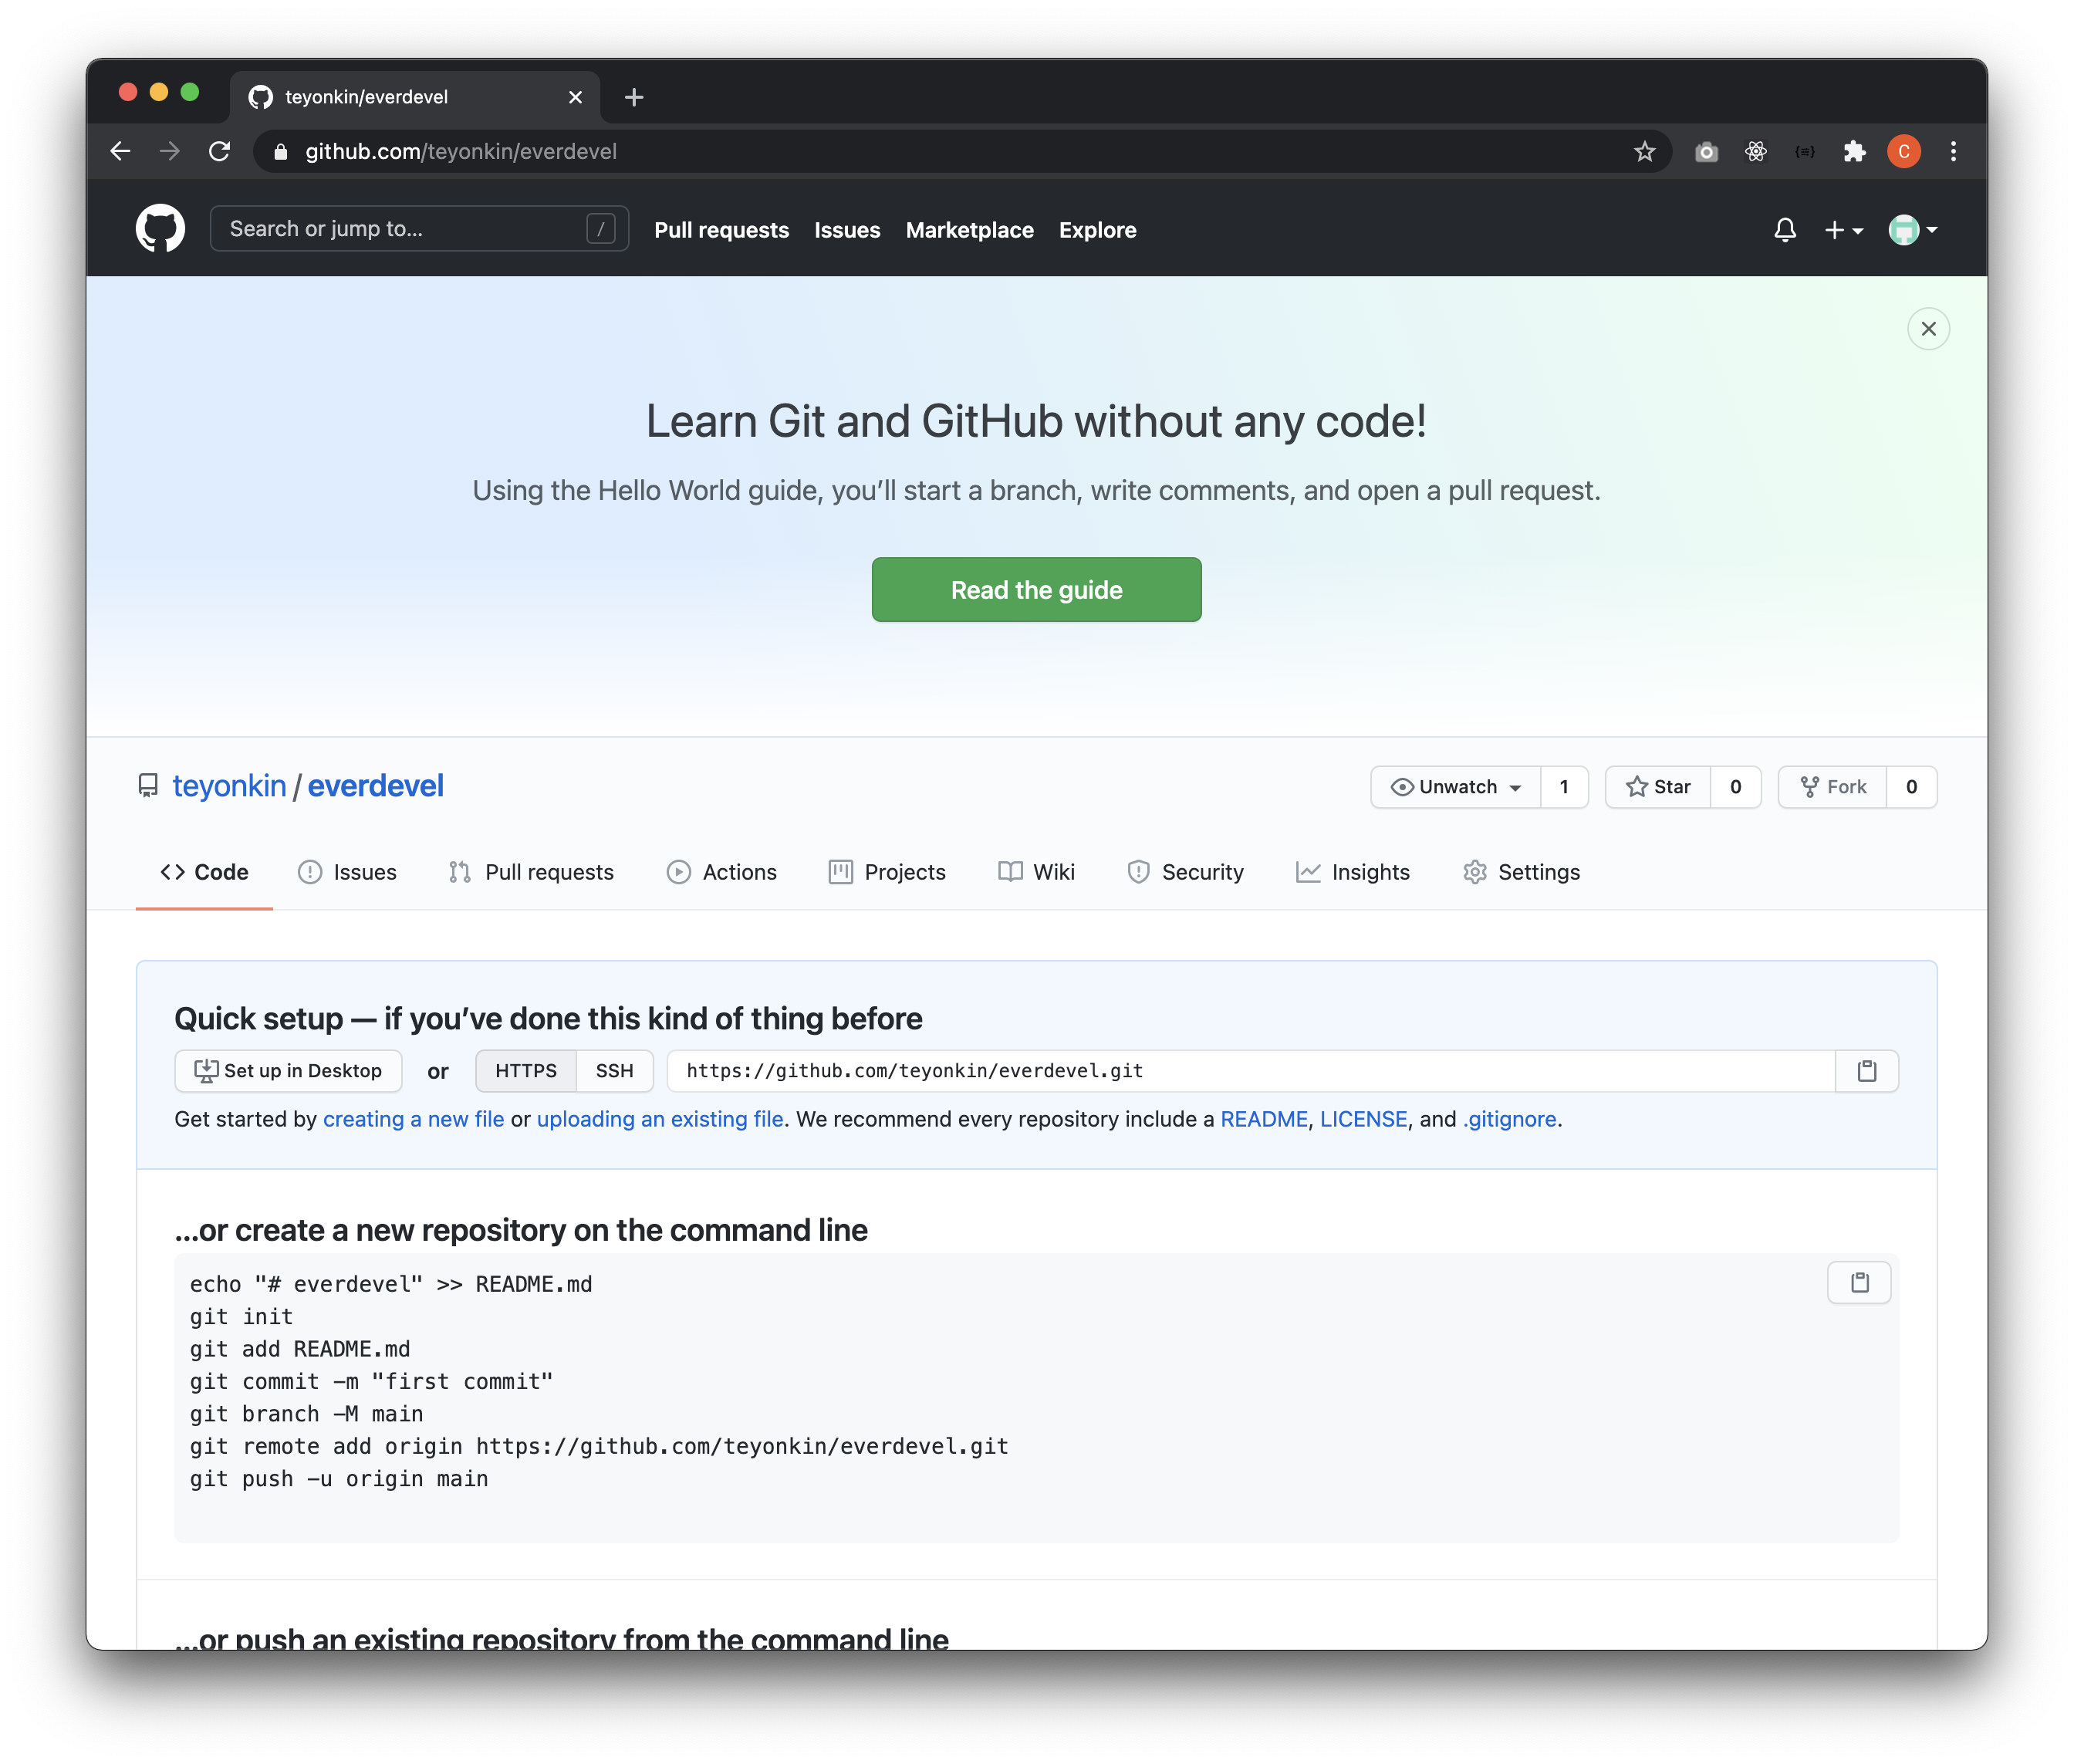Open the Chrome profile avatar C
2074x1764 pixels.
(1903, 151)
